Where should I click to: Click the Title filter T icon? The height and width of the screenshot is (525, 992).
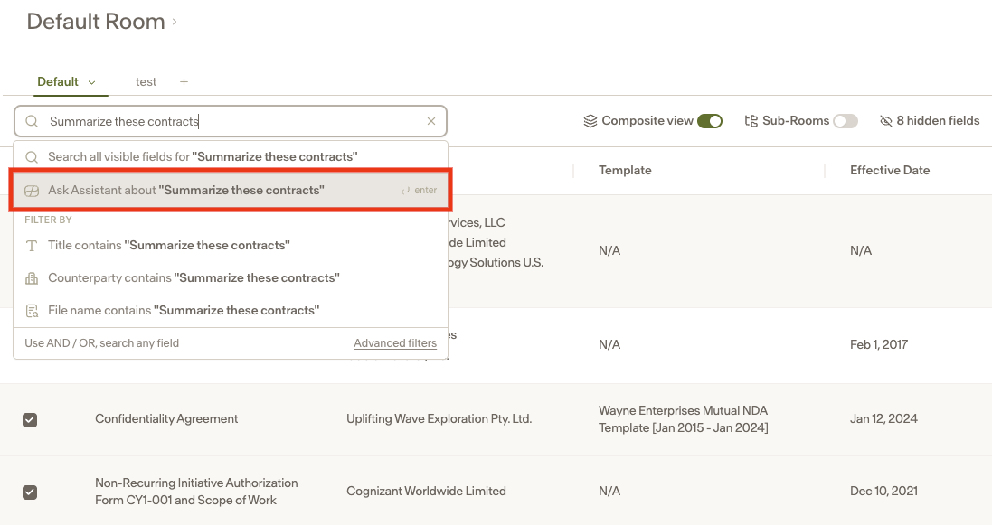[x=32, y=246]
